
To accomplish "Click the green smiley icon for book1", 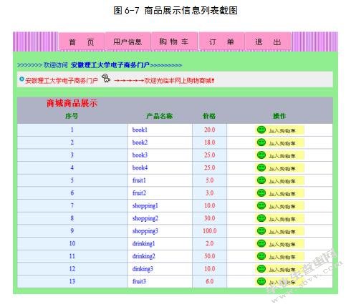I will tap(261, 130).
